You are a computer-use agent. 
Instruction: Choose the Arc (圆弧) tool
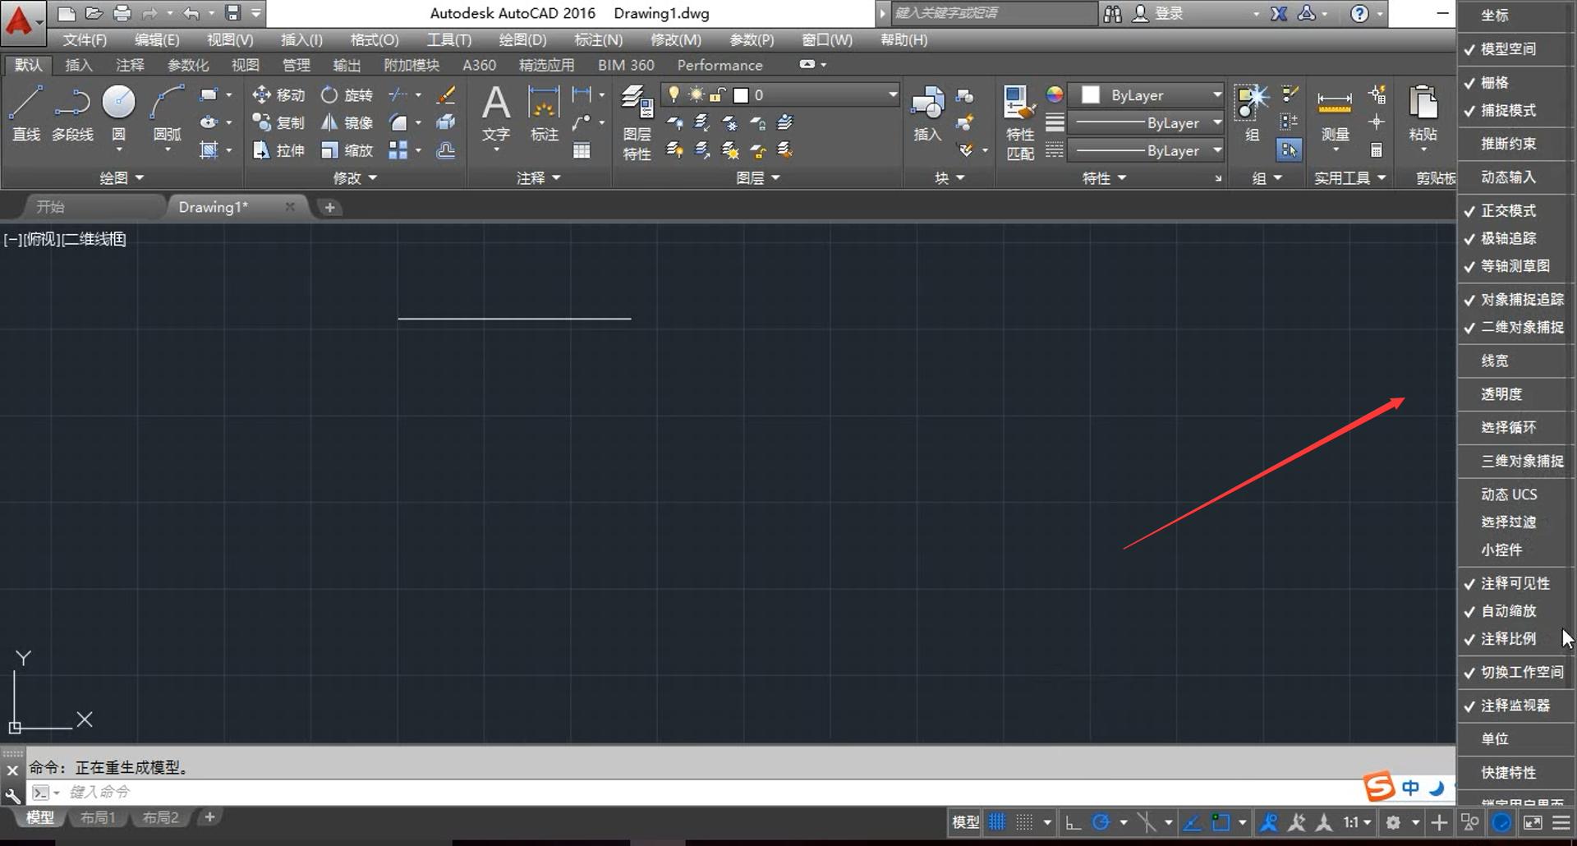167,113
